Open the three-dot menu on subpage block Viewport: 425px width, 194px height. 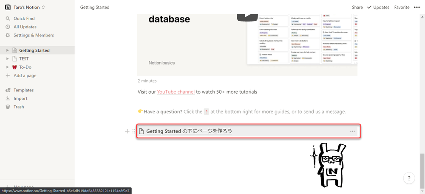(x=352, y=131)
